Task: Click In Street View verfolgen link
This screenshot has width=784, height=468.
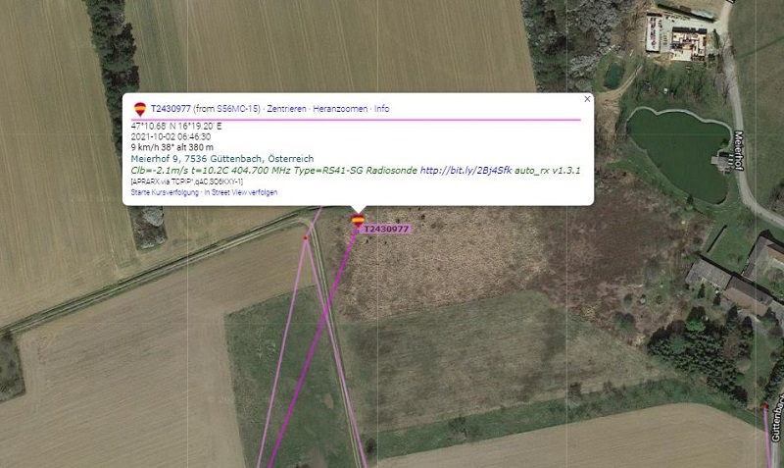Action: (240, 192)
